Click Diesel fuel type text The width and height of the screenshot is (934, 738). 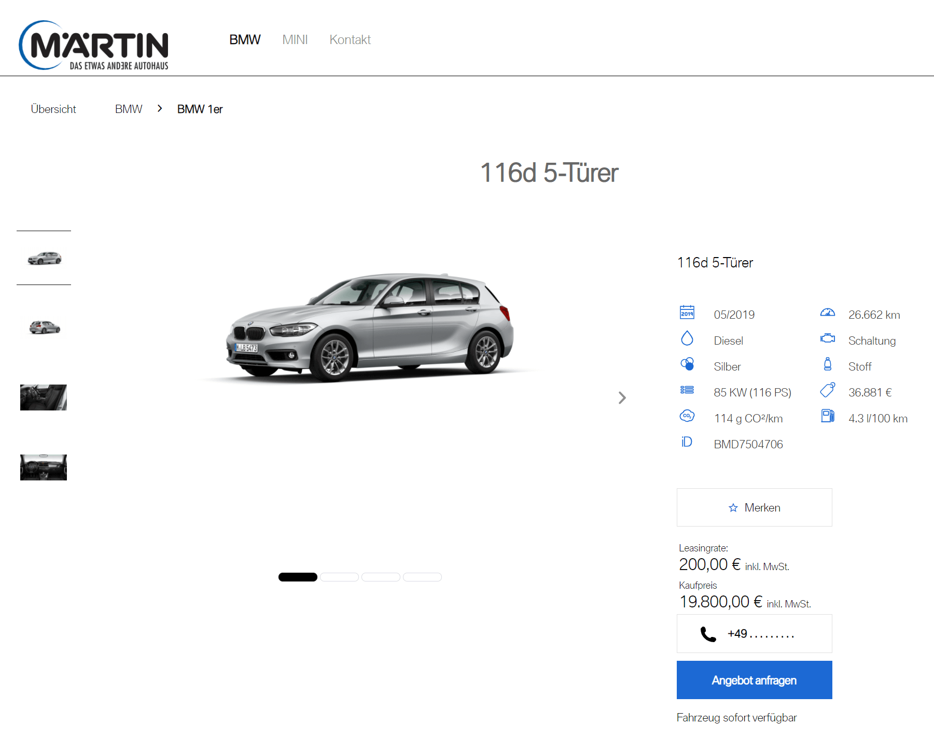coord(729,340)
